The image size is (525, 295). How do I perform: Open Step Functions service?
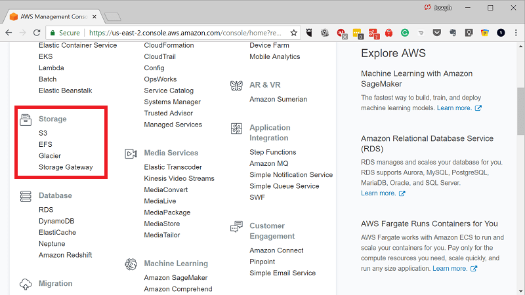[x=273, y=152]
